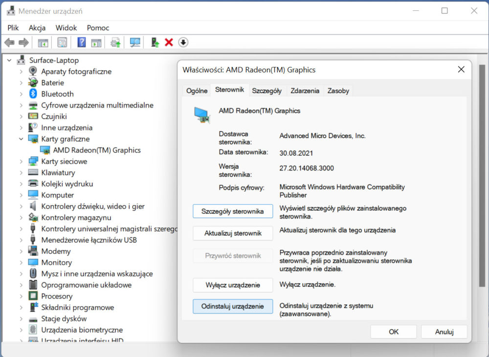
Task: Expand the Monitory node
Action: [x=21, y=262]
